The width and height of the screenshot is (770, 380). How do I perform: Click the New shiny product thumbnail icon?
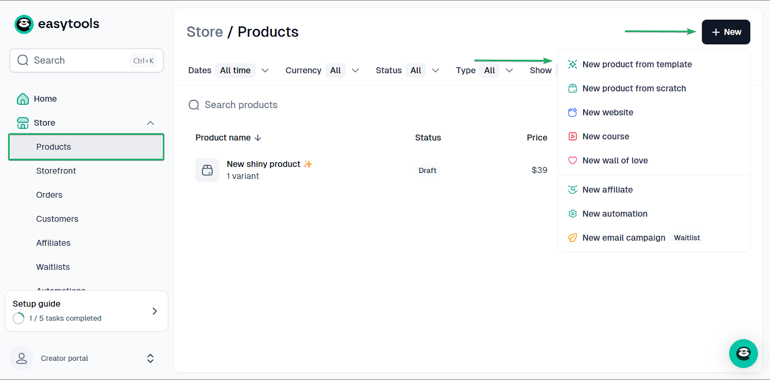pos(207,170)
